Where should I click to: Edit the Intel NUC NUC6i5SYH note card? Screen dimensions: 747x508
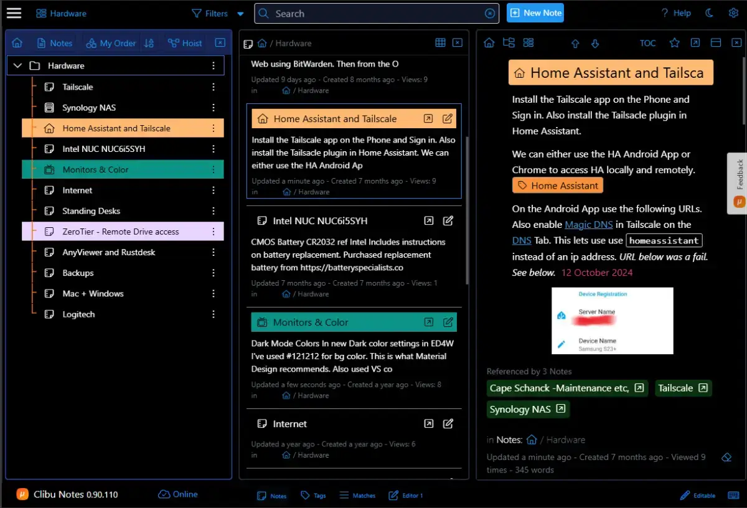click(448, 220)
